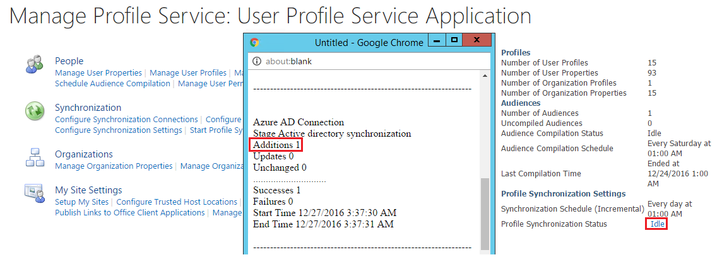
Task: Click the 'Azure AD Connection' text
Action: (x=299, y=123)
